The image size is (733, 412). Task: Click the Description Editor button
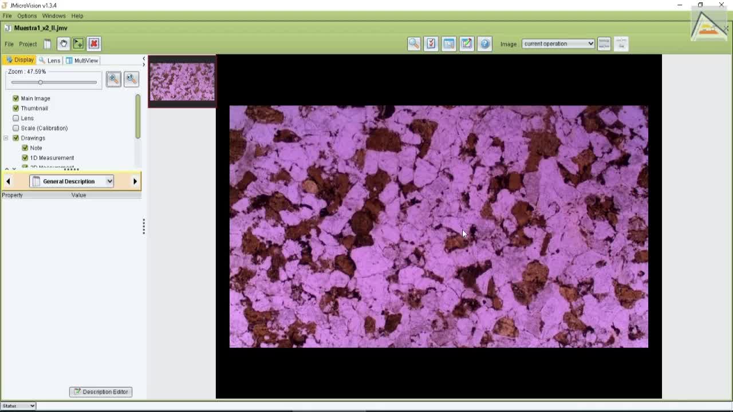pyautogui.click(x=101, y=392)
